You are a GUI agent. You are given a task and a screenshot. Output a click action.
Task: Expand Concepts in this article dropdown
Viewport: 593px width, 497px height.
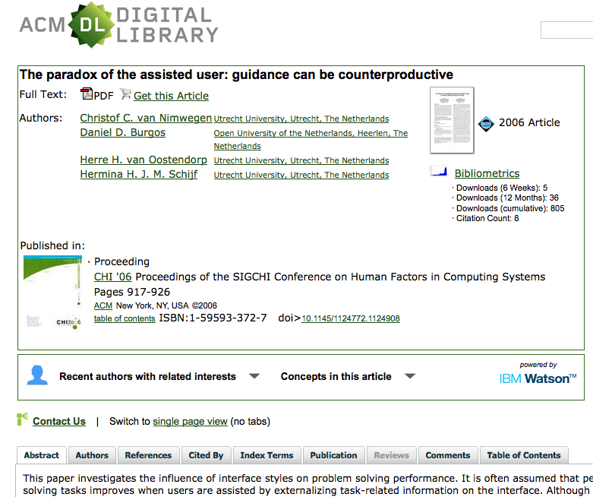[x=410, y=376]
